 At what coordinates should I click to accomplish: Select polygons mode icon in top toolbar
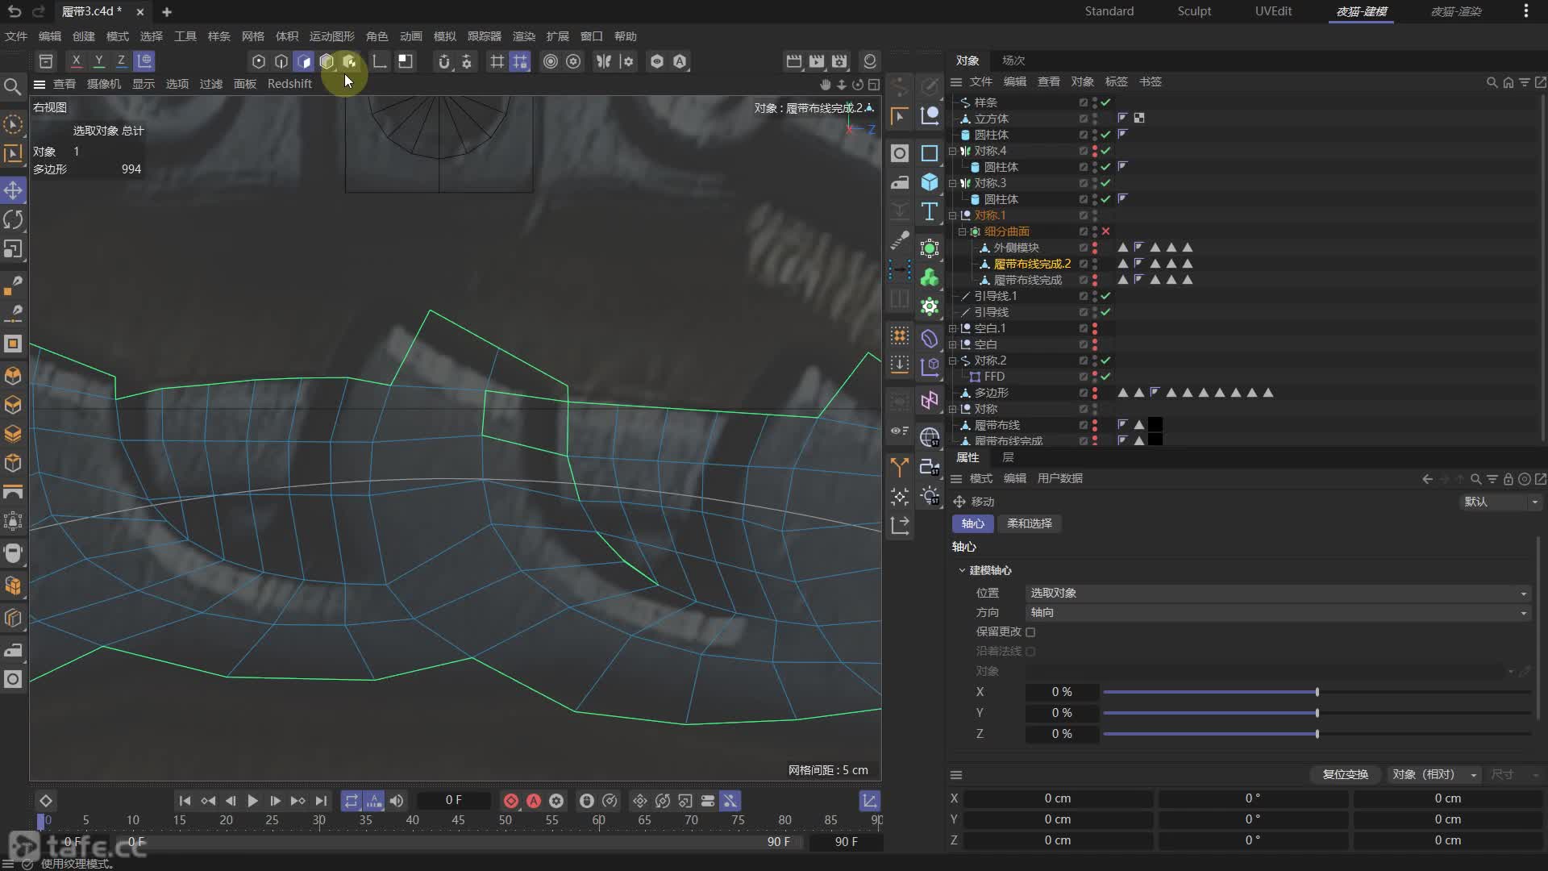pyautogui.click(x=304, y=61)
